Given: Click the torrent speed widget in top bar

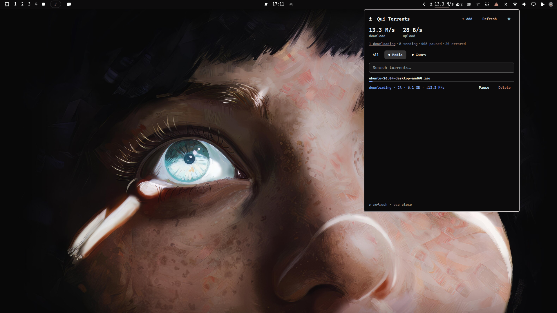Looking at the screenshot, I should pyautogui.click(x=442, y=4).
